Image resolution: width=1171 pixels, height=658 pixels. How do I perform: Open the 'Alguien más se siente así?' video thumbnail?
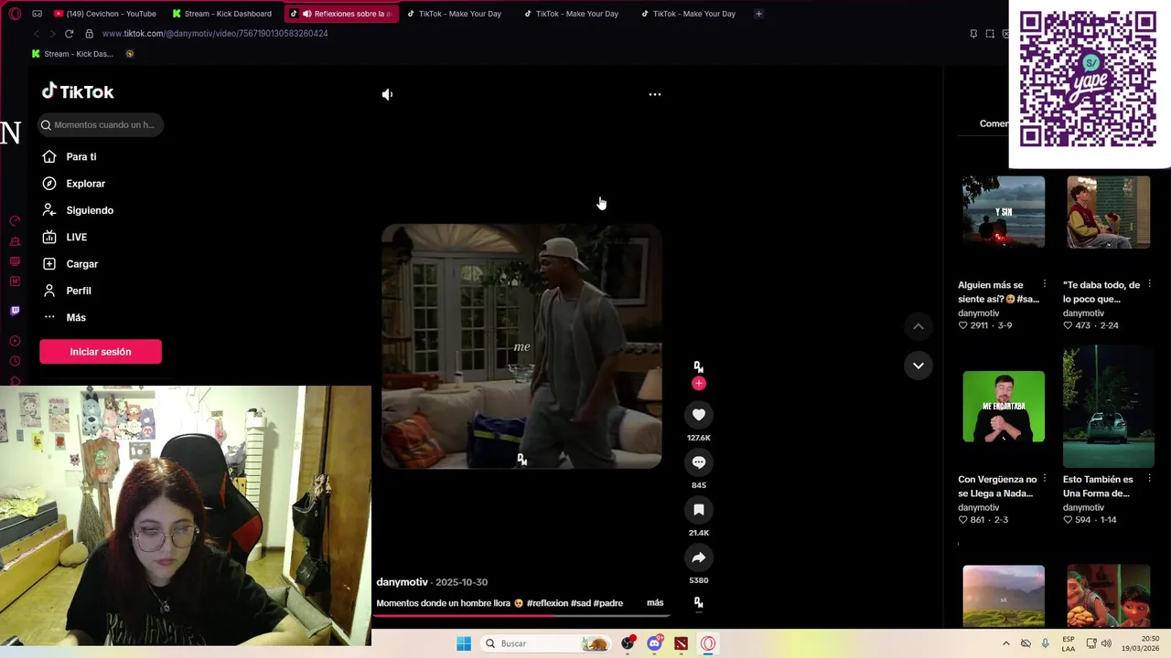(x=1004, y=212)
